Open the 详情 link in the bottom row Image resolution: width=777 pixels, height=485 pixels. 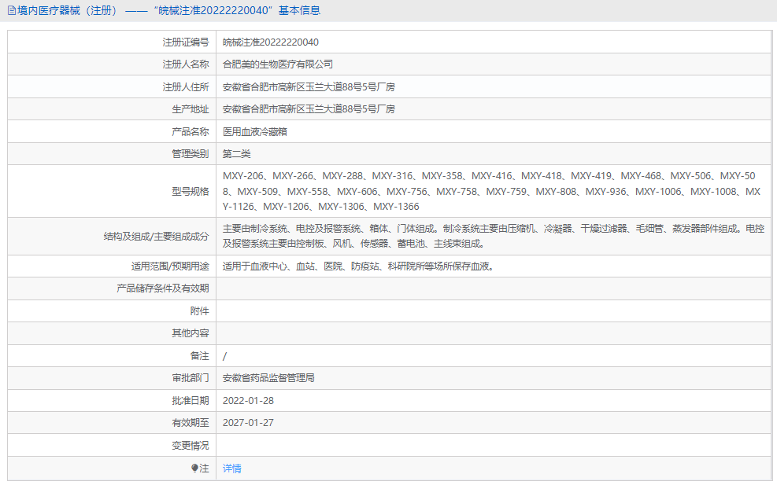click(232, 467)
